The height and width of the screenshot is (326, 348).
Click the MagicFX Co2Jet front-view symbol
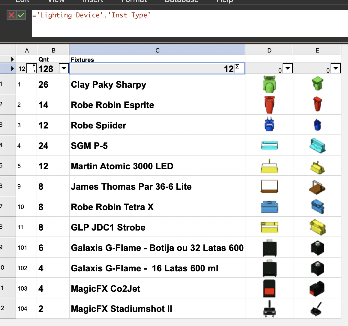click(269, 288)
